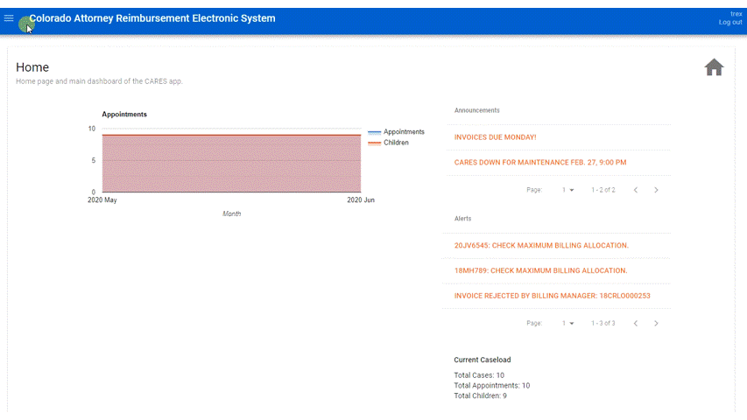Go to previous Announcements page

tap(636, 190)
